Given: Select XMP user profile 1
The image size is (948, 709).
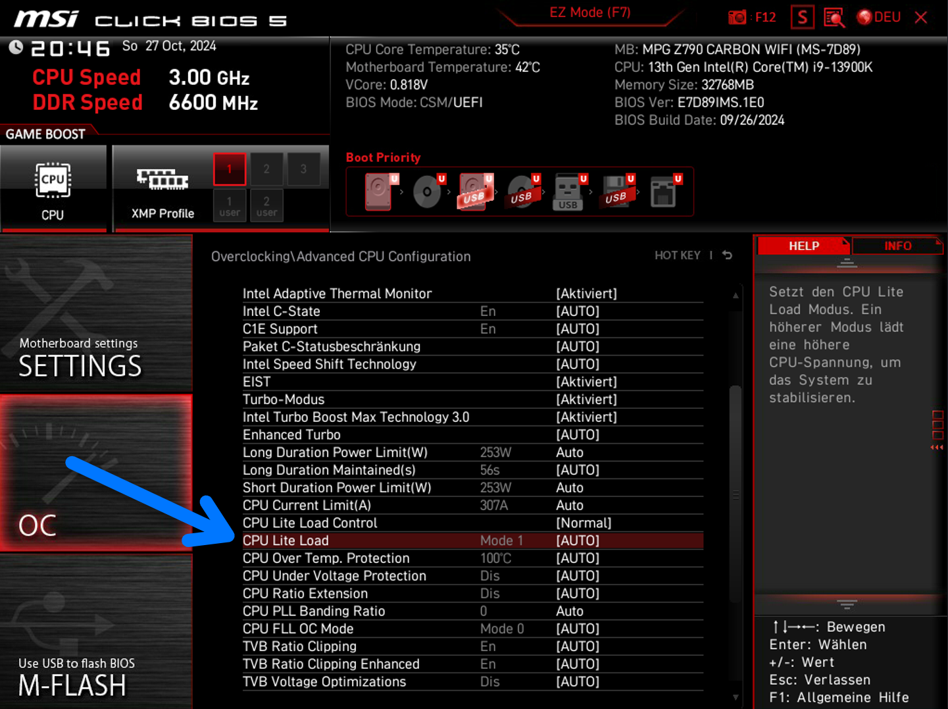Looking at the screenshot, I should tap(230, 205).
